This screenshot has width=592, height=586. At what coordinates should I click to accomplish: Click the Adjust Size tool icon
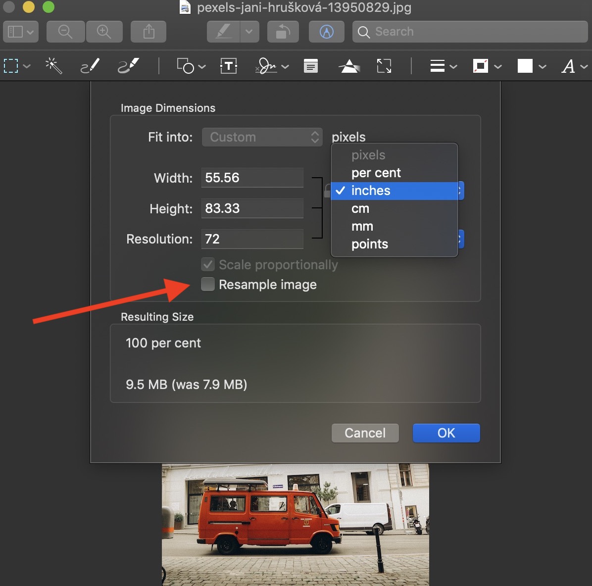pyautogui.click(x=384, y=66)
